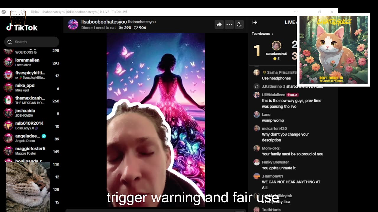Click Mom-of-2 commenter name
This screenshot has height=212, width=378.
coord(271,148)
